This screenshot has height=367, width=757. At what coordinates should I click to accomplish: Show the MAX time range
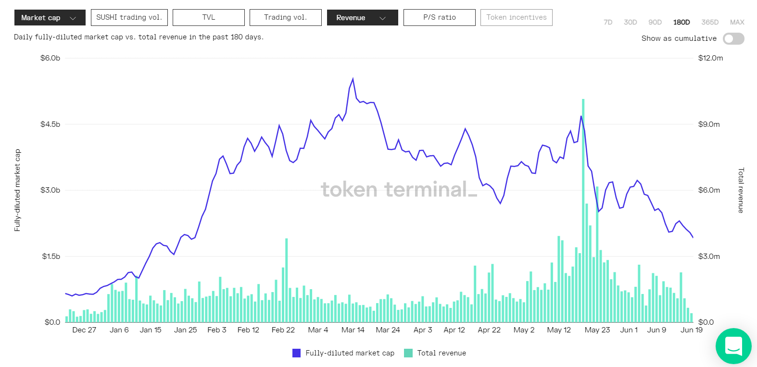(737, 22)
